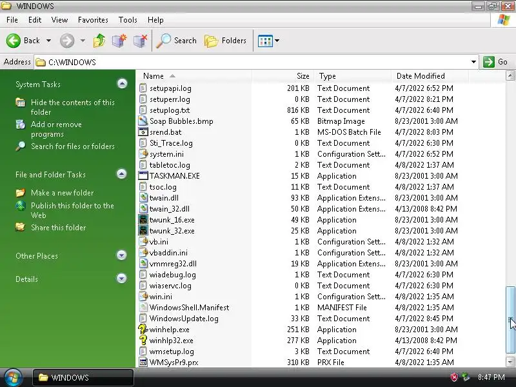Sort by the Name column header
This screenshot has width=516, height=387.
tap(194, 76)
